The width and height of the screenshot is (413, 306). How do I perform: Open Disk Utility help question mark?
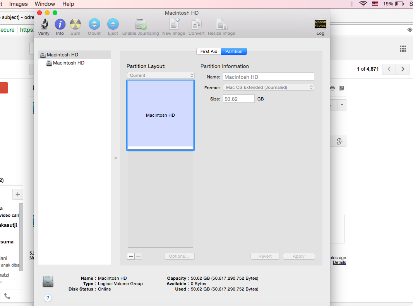[x=48, y=298]
